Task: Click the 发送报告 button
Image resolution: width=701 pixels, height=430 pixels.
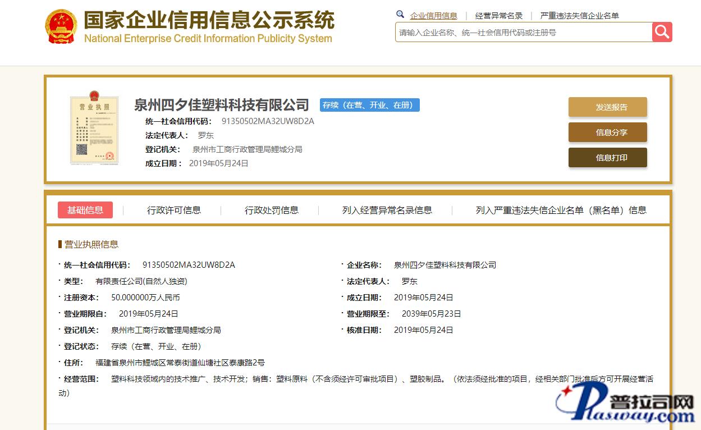Action: [x=607, y=107]
